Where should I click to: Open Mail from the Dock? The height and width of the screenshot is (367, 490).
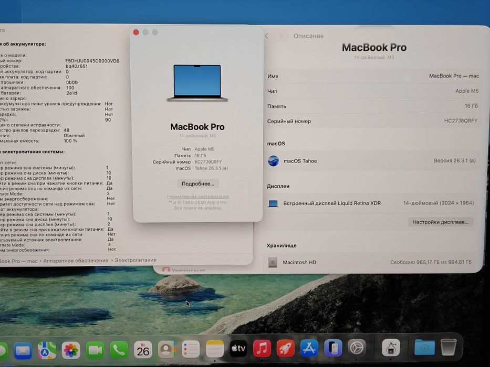(23, 350)
